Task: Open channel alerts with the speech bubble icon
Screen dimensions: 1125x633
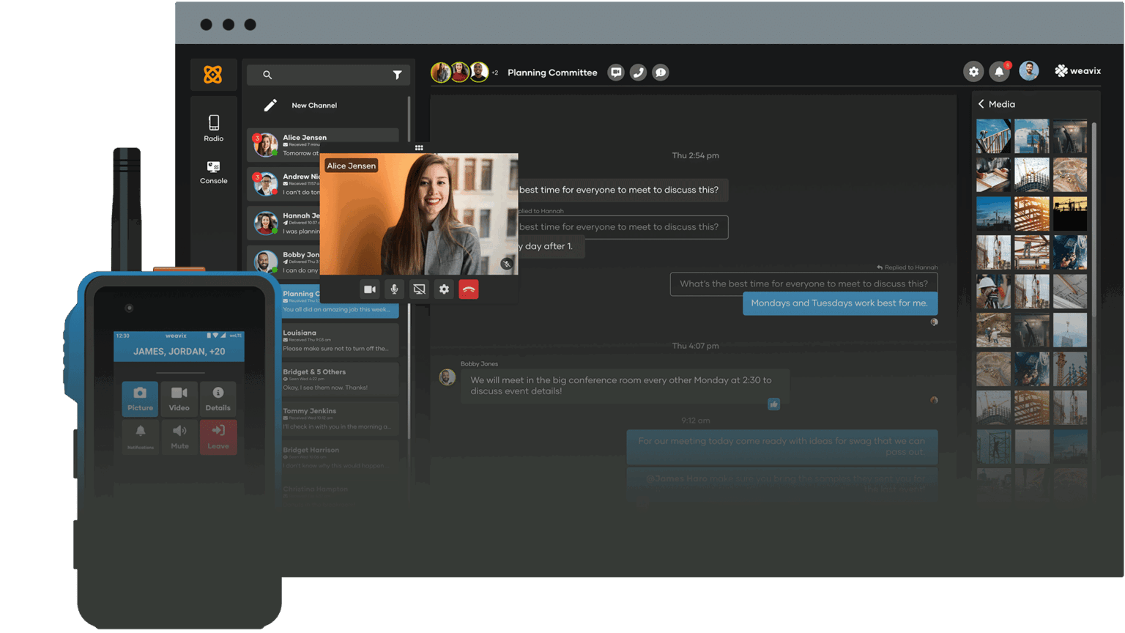Action: [x=660, y=72]
